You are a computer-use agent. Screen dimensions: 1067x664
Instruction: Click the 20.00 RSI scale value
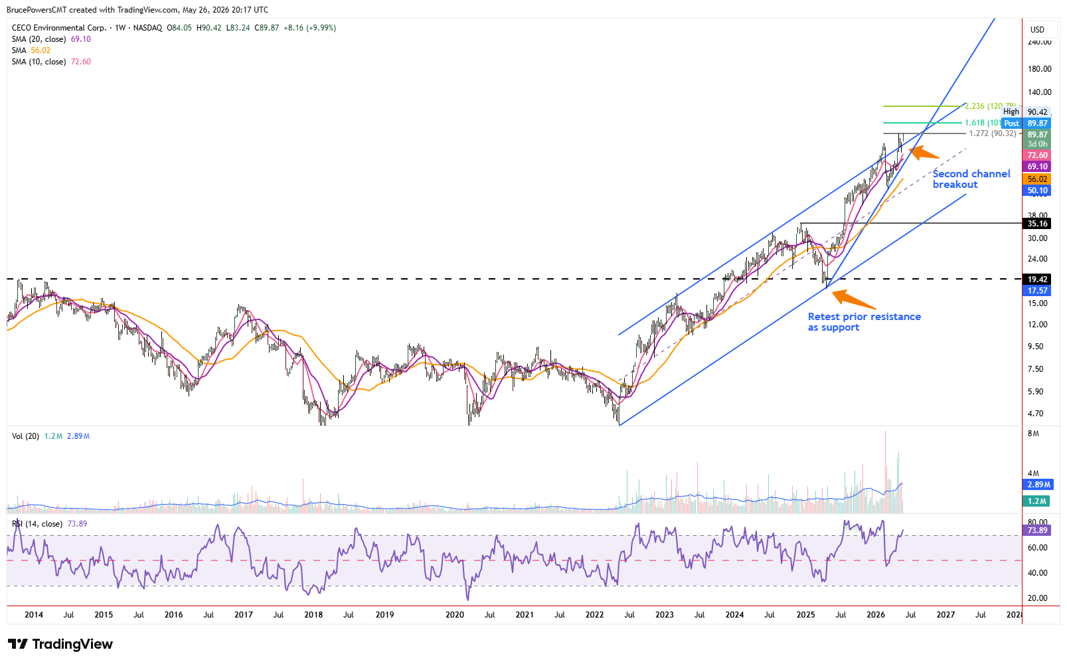pos(1037,598)
